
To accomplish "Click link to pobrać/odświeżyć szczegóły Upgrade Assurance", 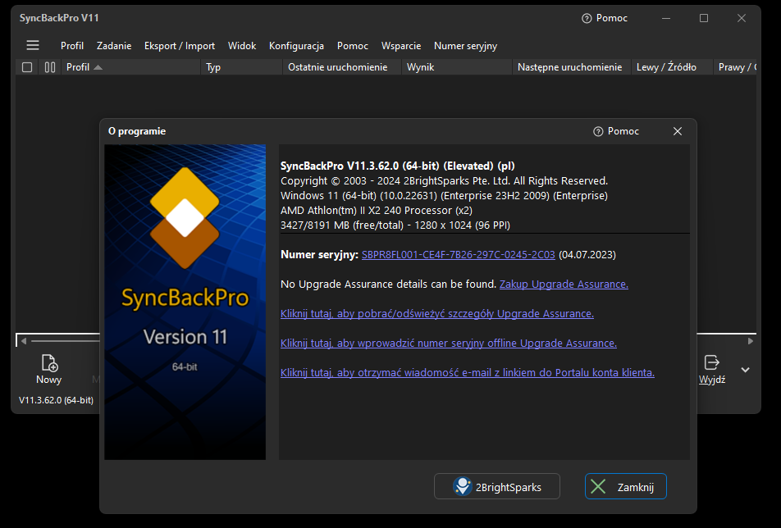I will [436, 313].
